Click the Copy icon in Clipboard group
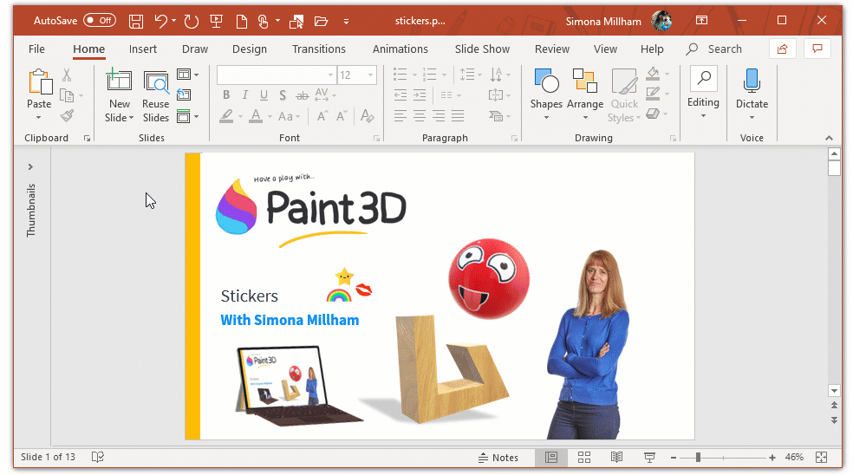 67,95
